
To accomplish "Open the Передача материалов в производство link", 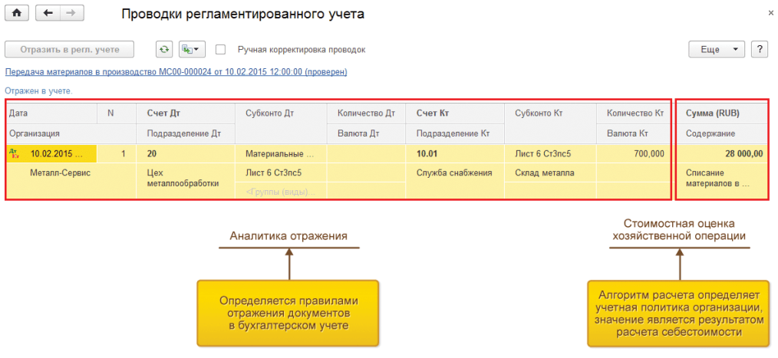I will click(176, 72).
